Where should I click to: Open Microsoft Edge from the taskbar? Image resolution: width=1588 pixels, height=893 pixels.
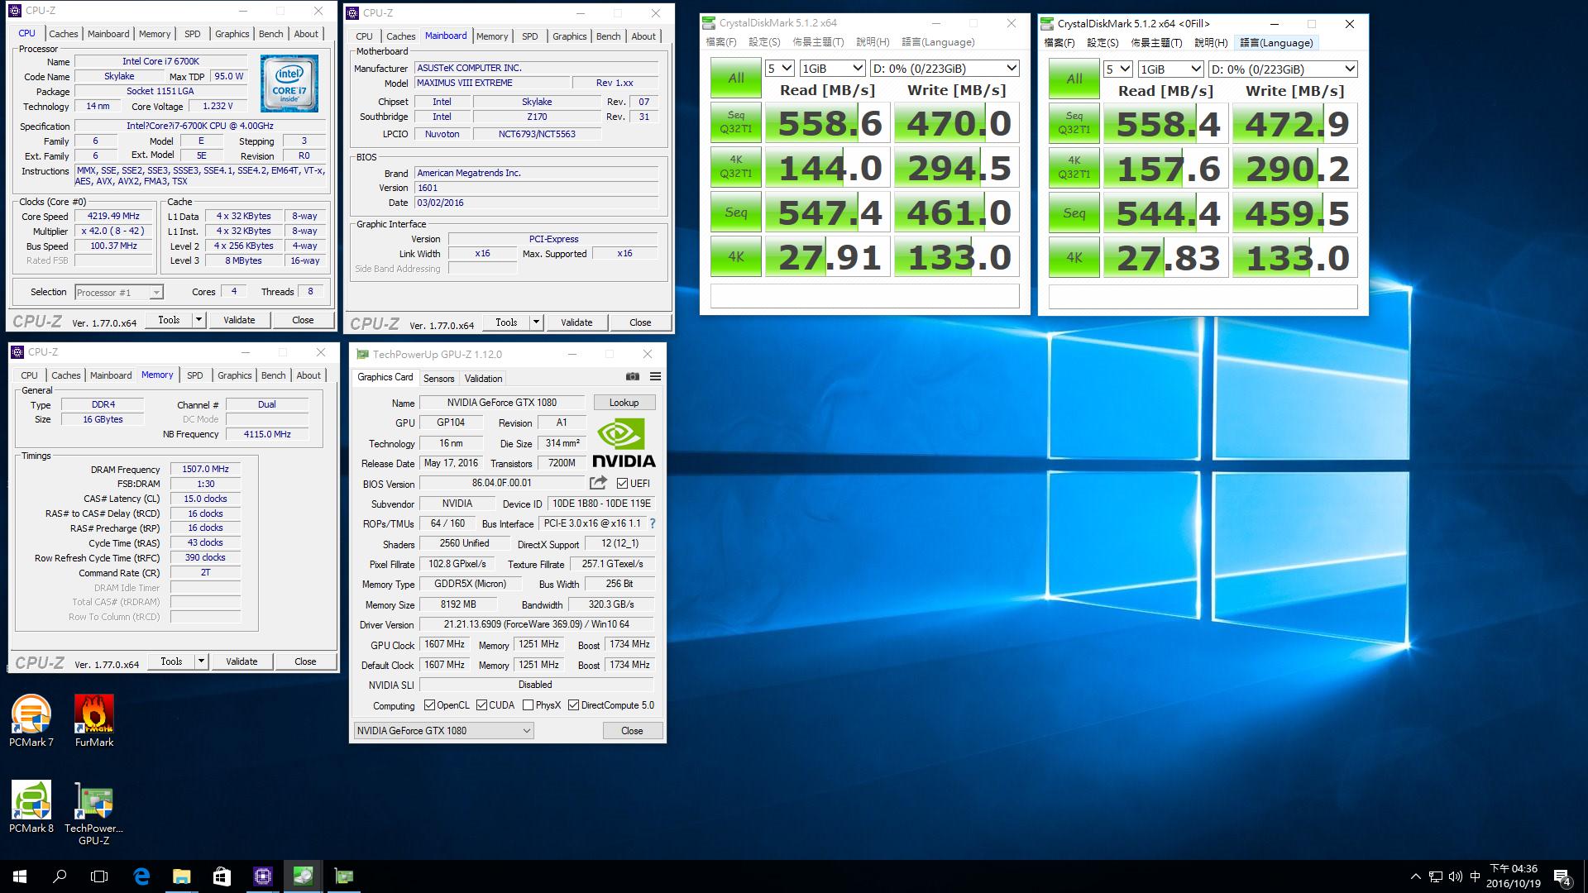point(141,876)
